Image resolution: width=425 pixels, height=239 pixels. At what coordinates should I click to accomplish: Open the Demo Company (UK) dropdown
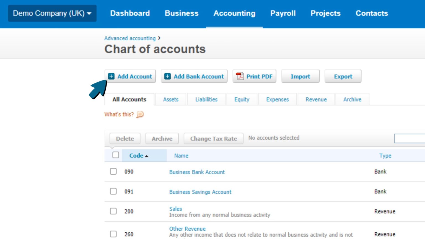click(x=52, y=13)
